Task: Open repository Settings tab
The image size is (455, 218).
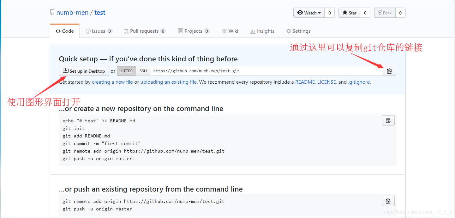Action: point(298,31)
